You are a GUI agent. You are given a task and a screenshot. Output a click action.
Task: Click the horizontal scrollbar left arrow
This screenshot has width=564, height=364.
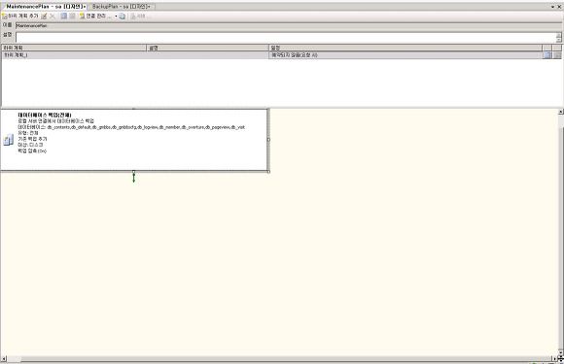click(x=4, y=358)
